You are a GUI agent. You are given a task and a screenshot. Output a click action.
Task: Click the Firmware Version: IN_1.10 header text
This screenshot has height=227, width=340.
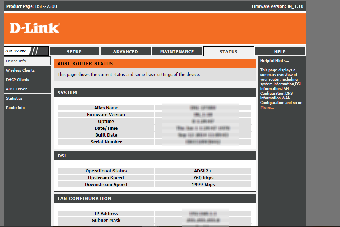(277, 6)
